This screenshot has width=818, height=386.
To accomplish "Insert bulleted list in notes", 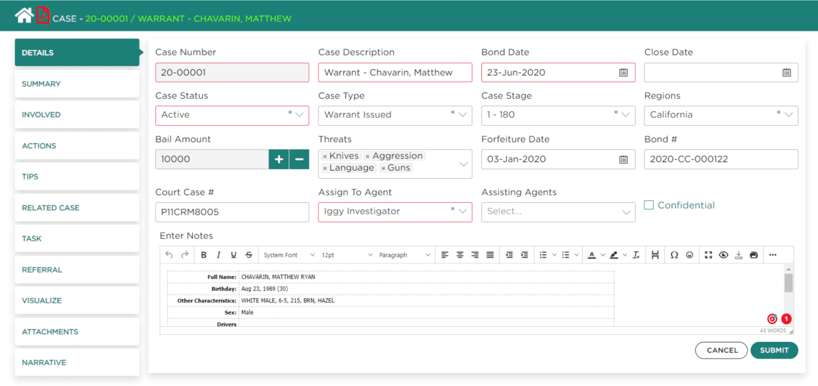I will (x=565, y=255).
